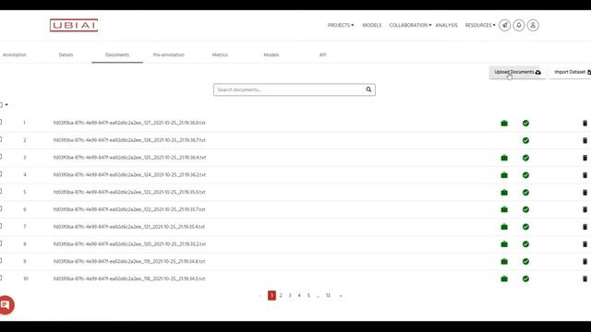Viewport: 591px width, 332px height.
Task: Go to pagination page 2
Action: pos(281,295)
